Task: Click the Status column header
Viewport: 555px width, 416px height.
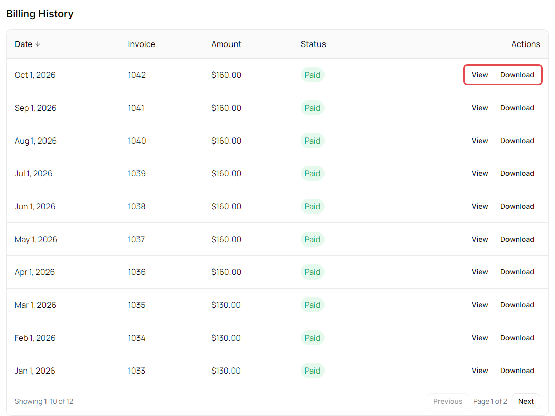Action: (x=313, y=44)
